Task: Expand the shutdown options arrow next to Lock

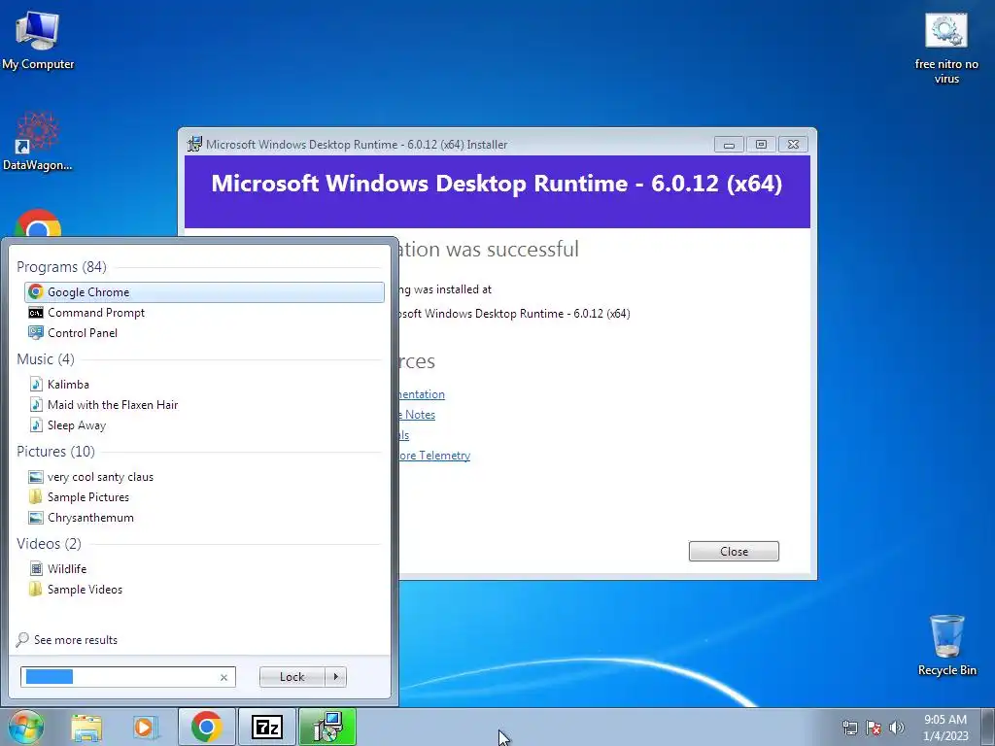Action: pos(335,677)
